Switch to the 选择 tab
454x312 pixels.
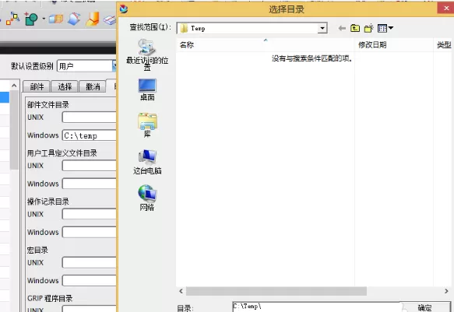pyautogui.click(x=65, y=86)
